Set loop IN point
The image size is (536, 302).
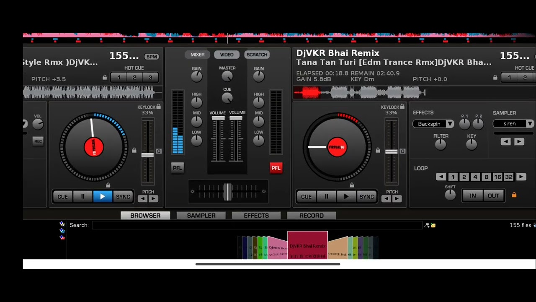pyautogui.click(x=473, y=195)
